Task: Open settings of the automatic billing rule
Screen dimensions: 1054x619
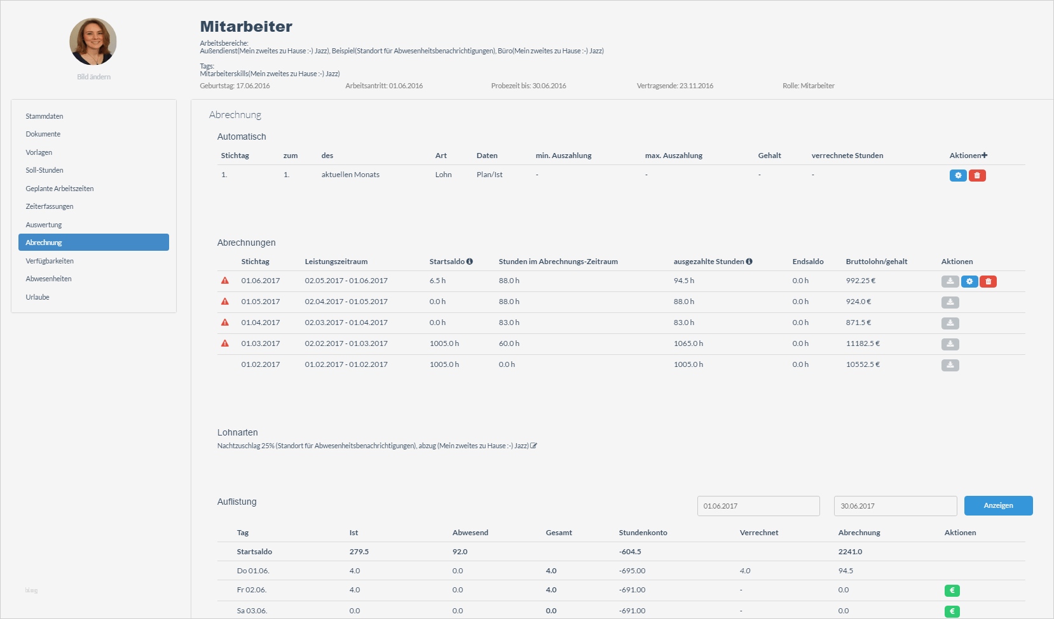Action: [958, 175]
